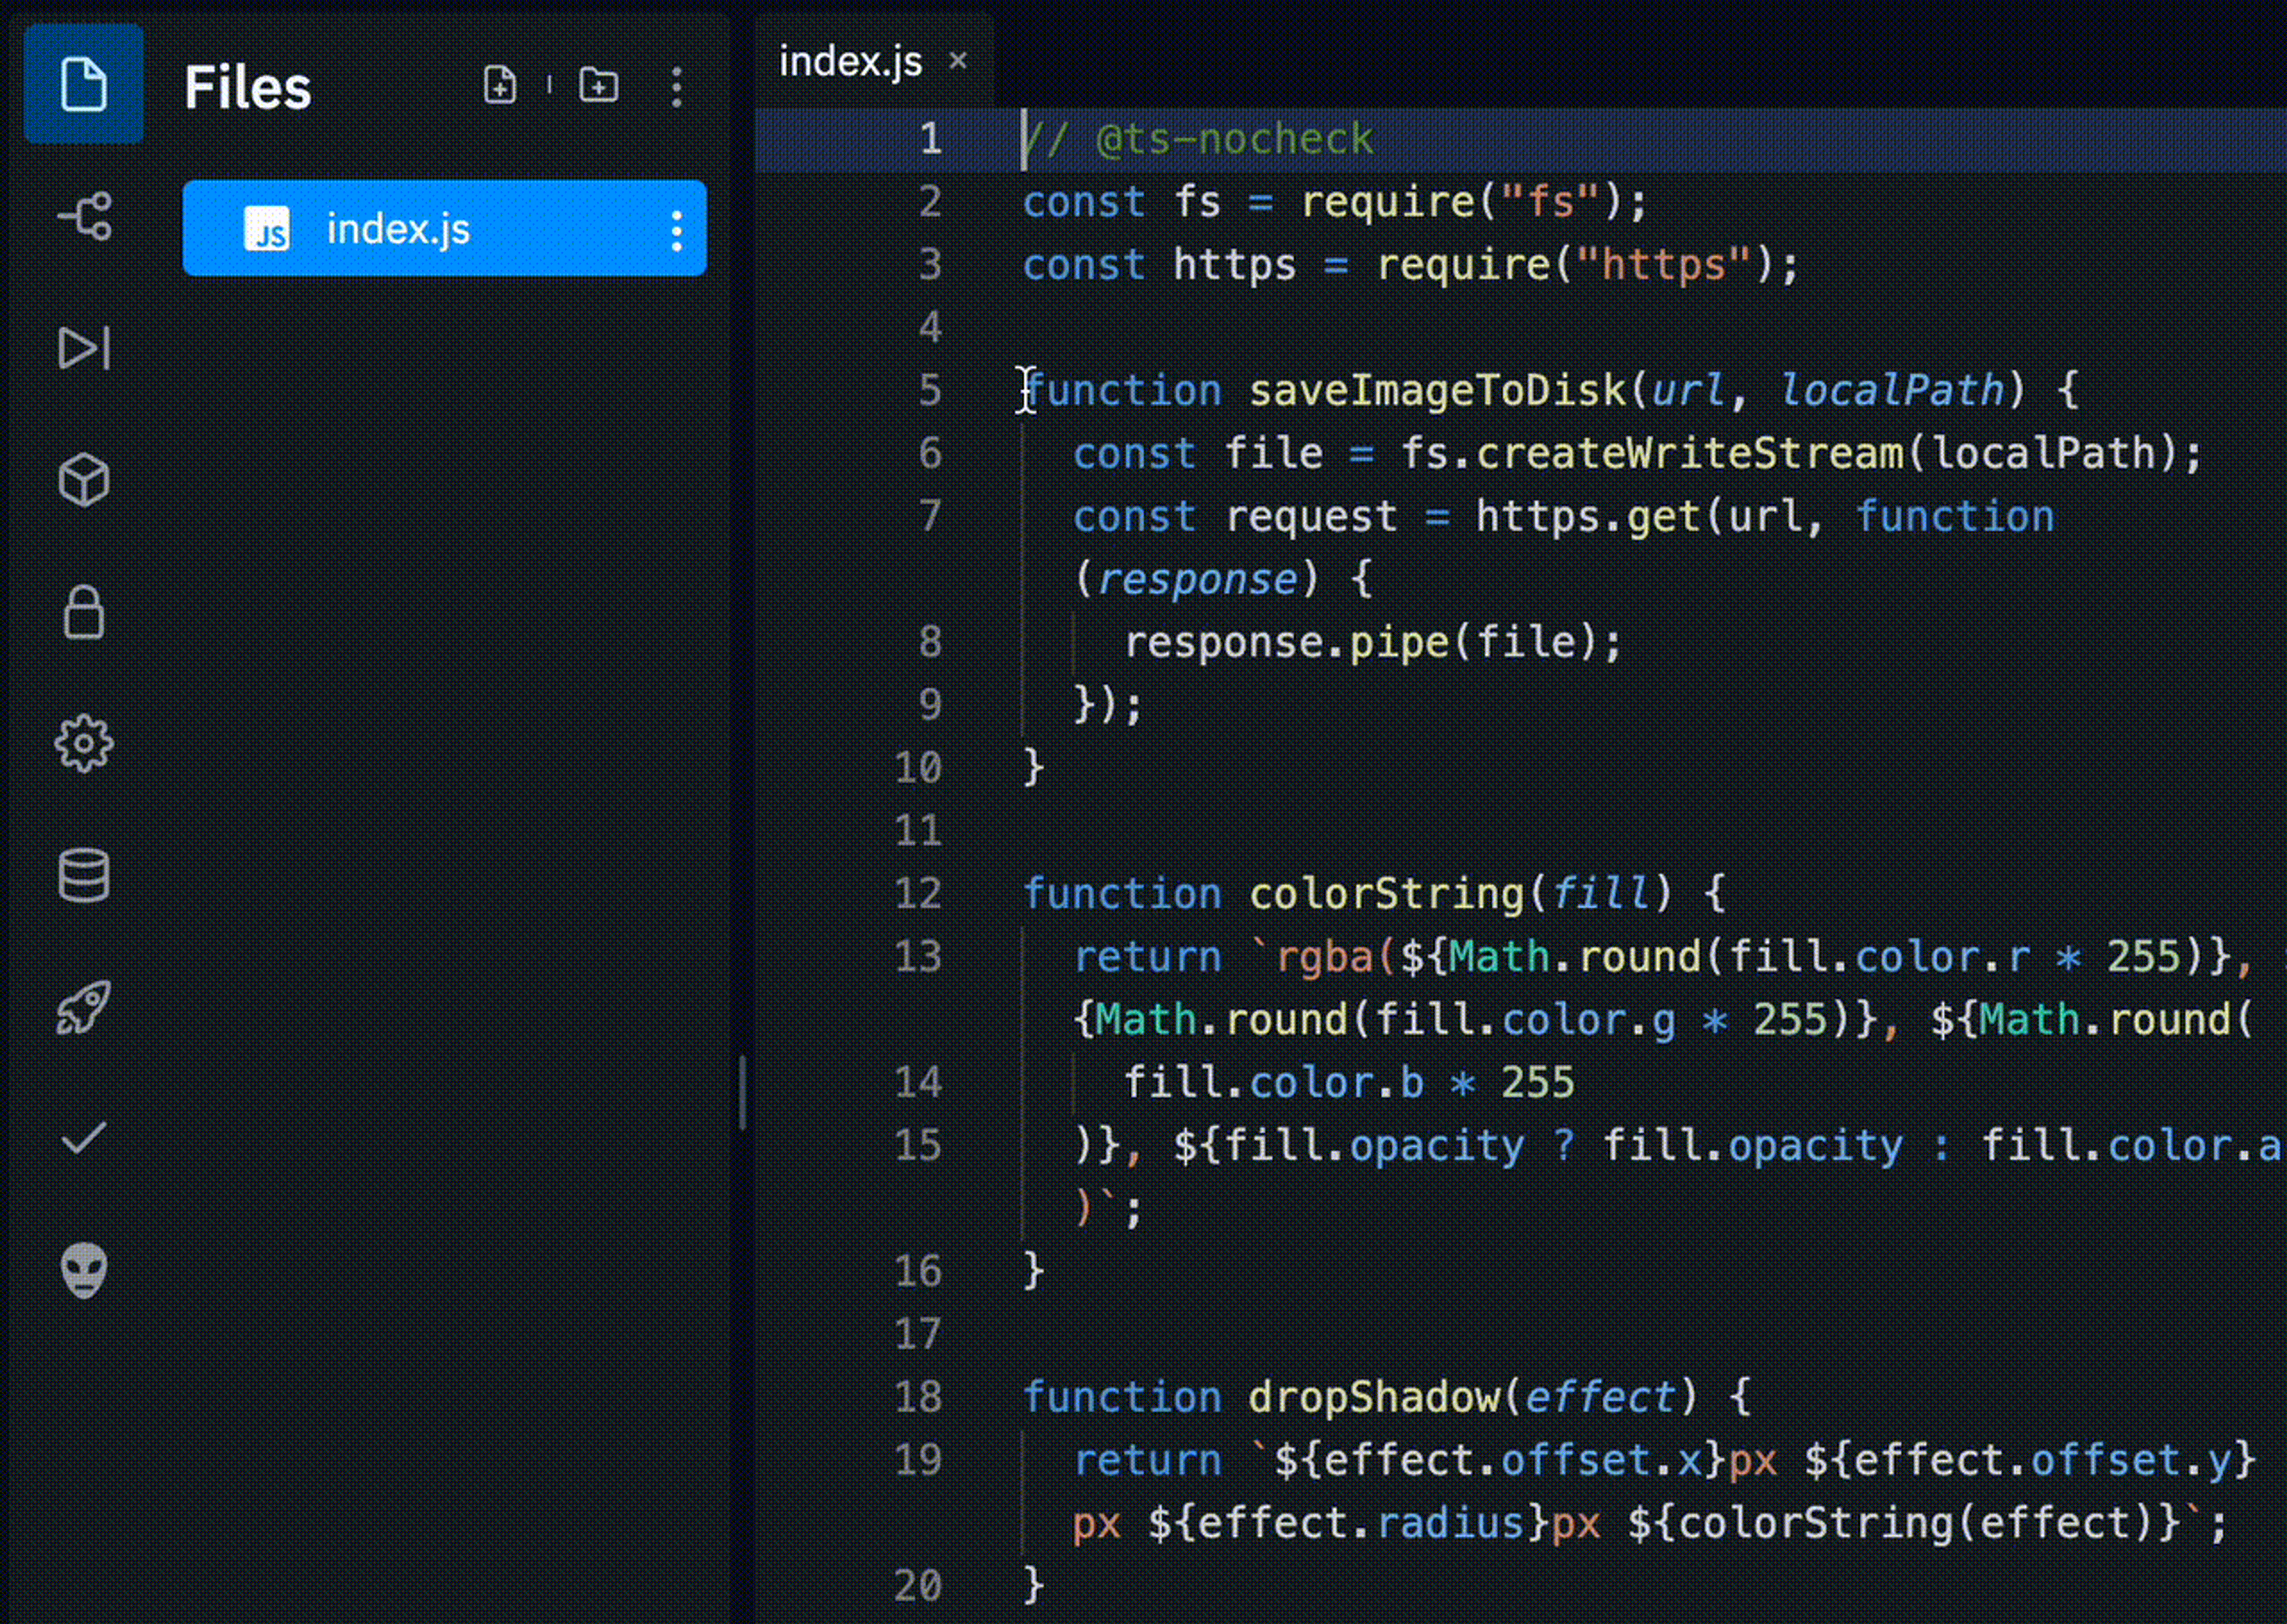
Task: Open the Files panel icon in sidebar
Action: tap(83, 84)
